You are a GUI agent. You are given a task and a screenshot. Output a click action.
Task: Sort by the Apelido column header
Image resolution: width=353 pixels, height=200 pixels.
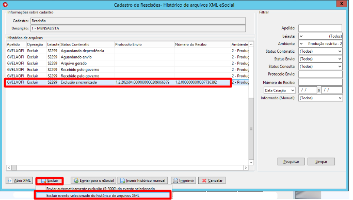16,44
